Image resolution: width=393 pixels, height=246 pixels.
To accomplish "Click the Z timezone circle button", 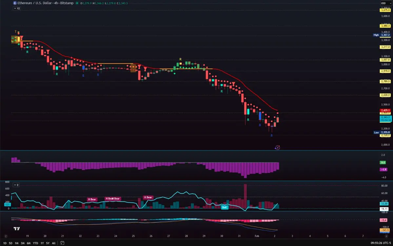I will [6, 236].
